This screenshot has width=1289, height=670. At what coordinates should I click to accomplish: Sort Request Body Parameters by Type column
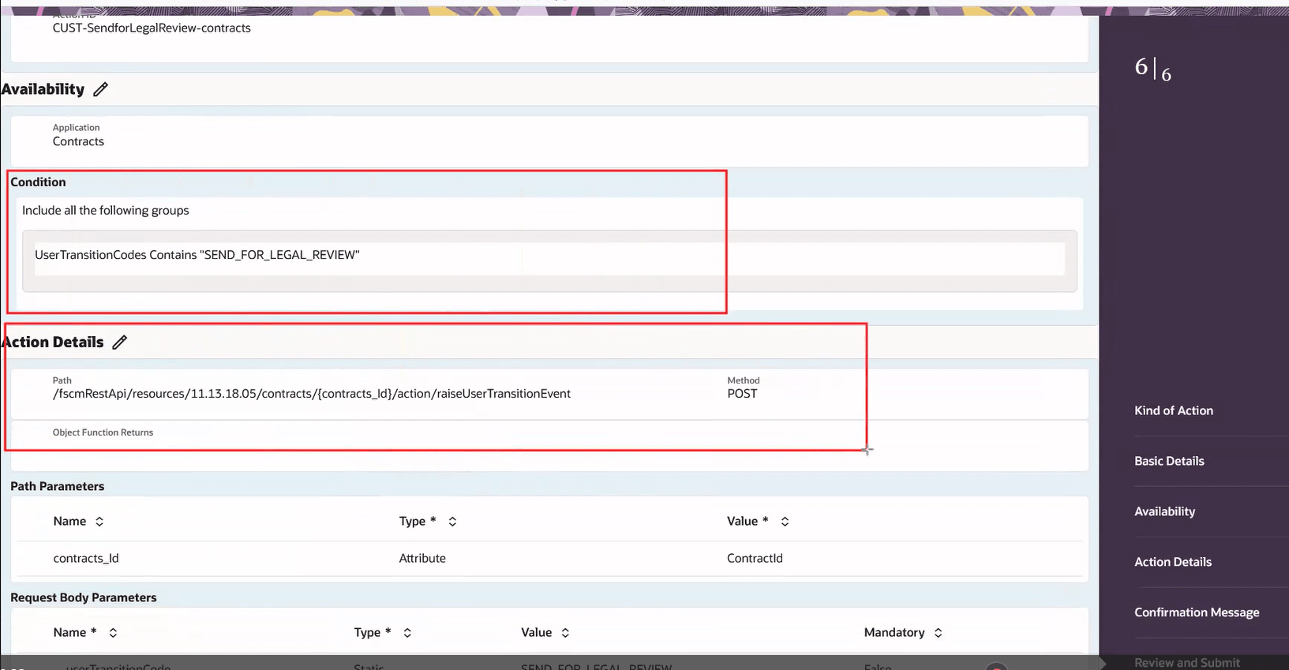407,633
